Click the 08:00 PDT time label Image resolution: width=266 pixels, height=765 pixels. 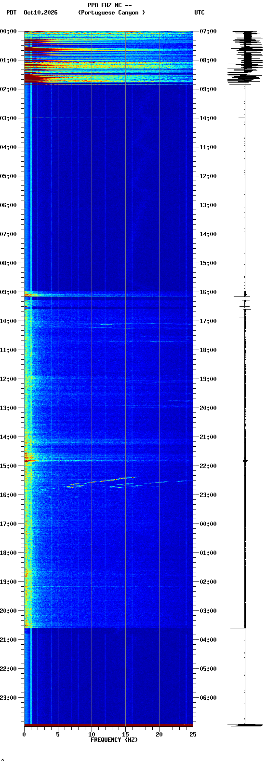tap(9, 263)
